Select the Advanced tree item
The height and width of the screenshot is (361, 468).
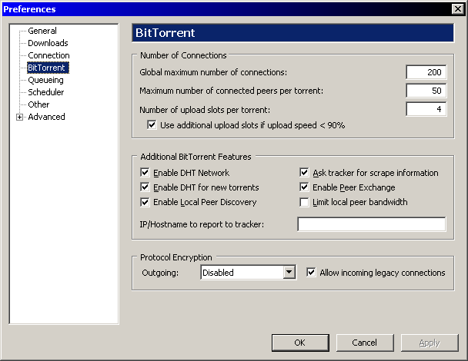click(46, 117)
